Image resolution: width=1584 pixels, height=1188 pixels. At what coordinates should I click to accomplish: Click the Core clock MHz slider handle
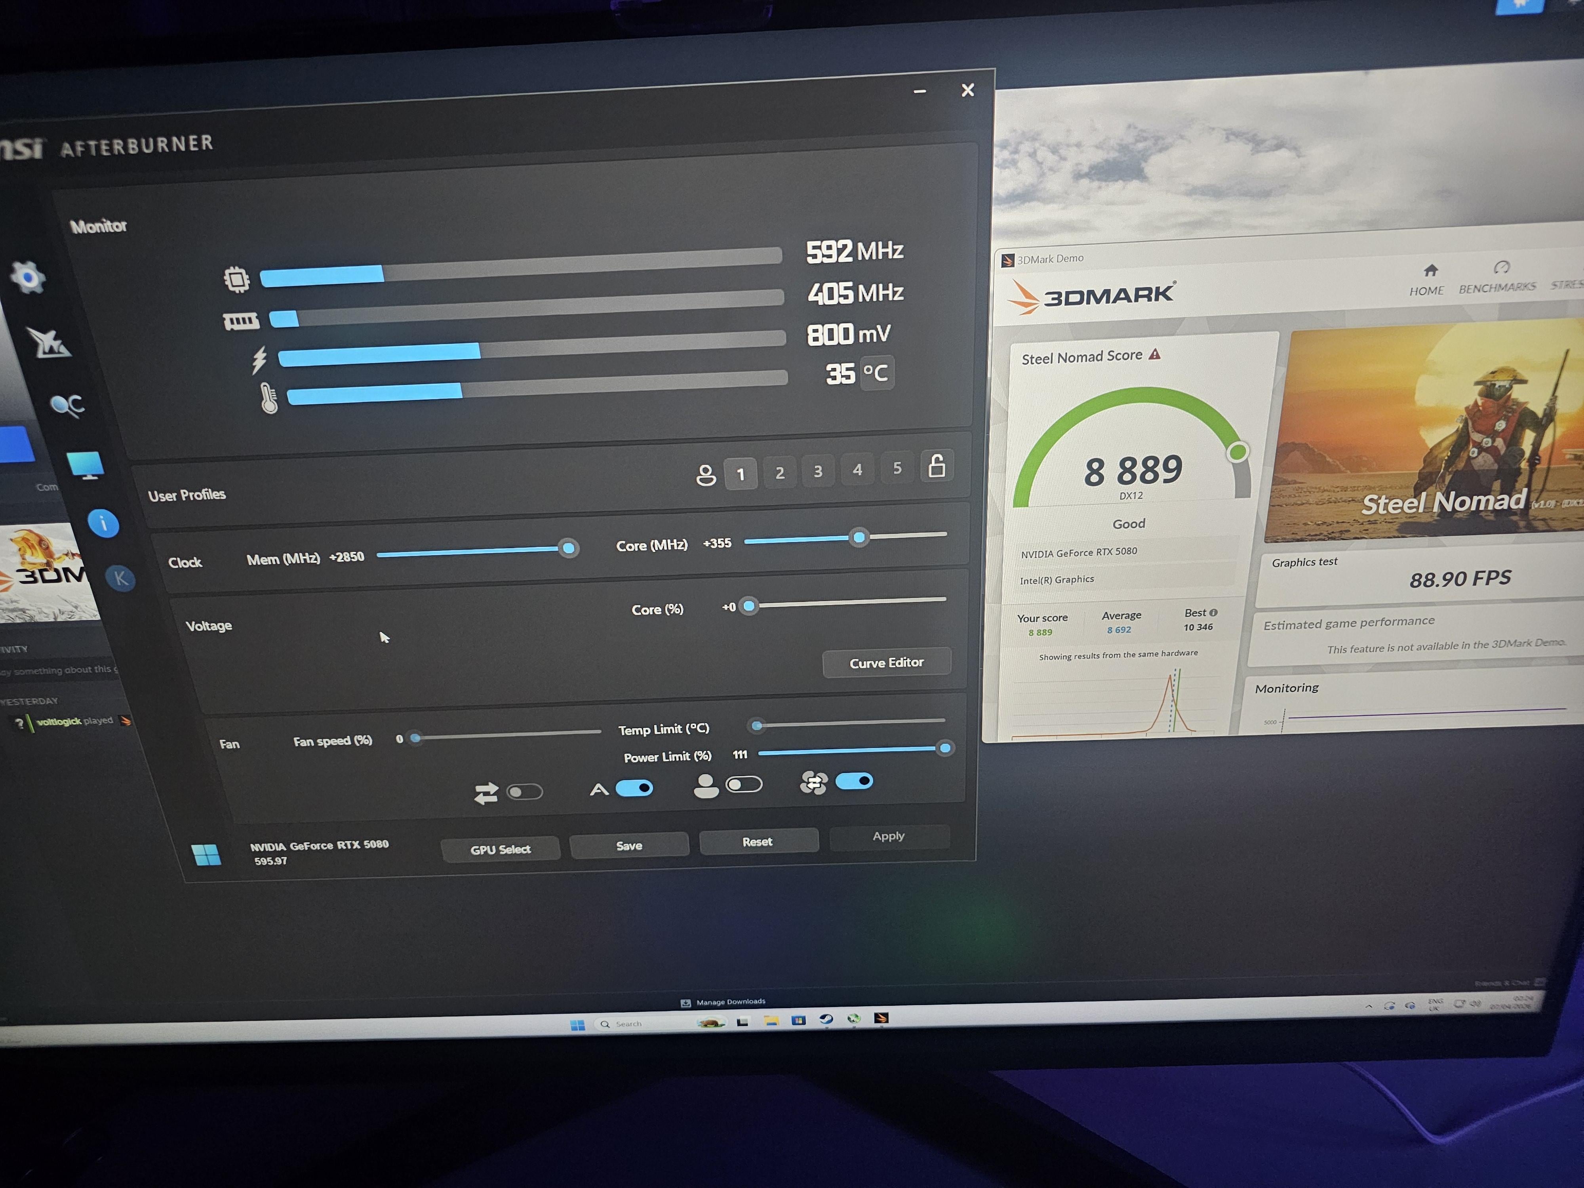point(859,537)
